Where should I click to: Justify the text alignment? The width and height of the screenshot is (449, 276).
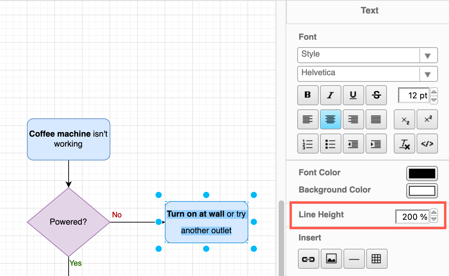point(376,119)
